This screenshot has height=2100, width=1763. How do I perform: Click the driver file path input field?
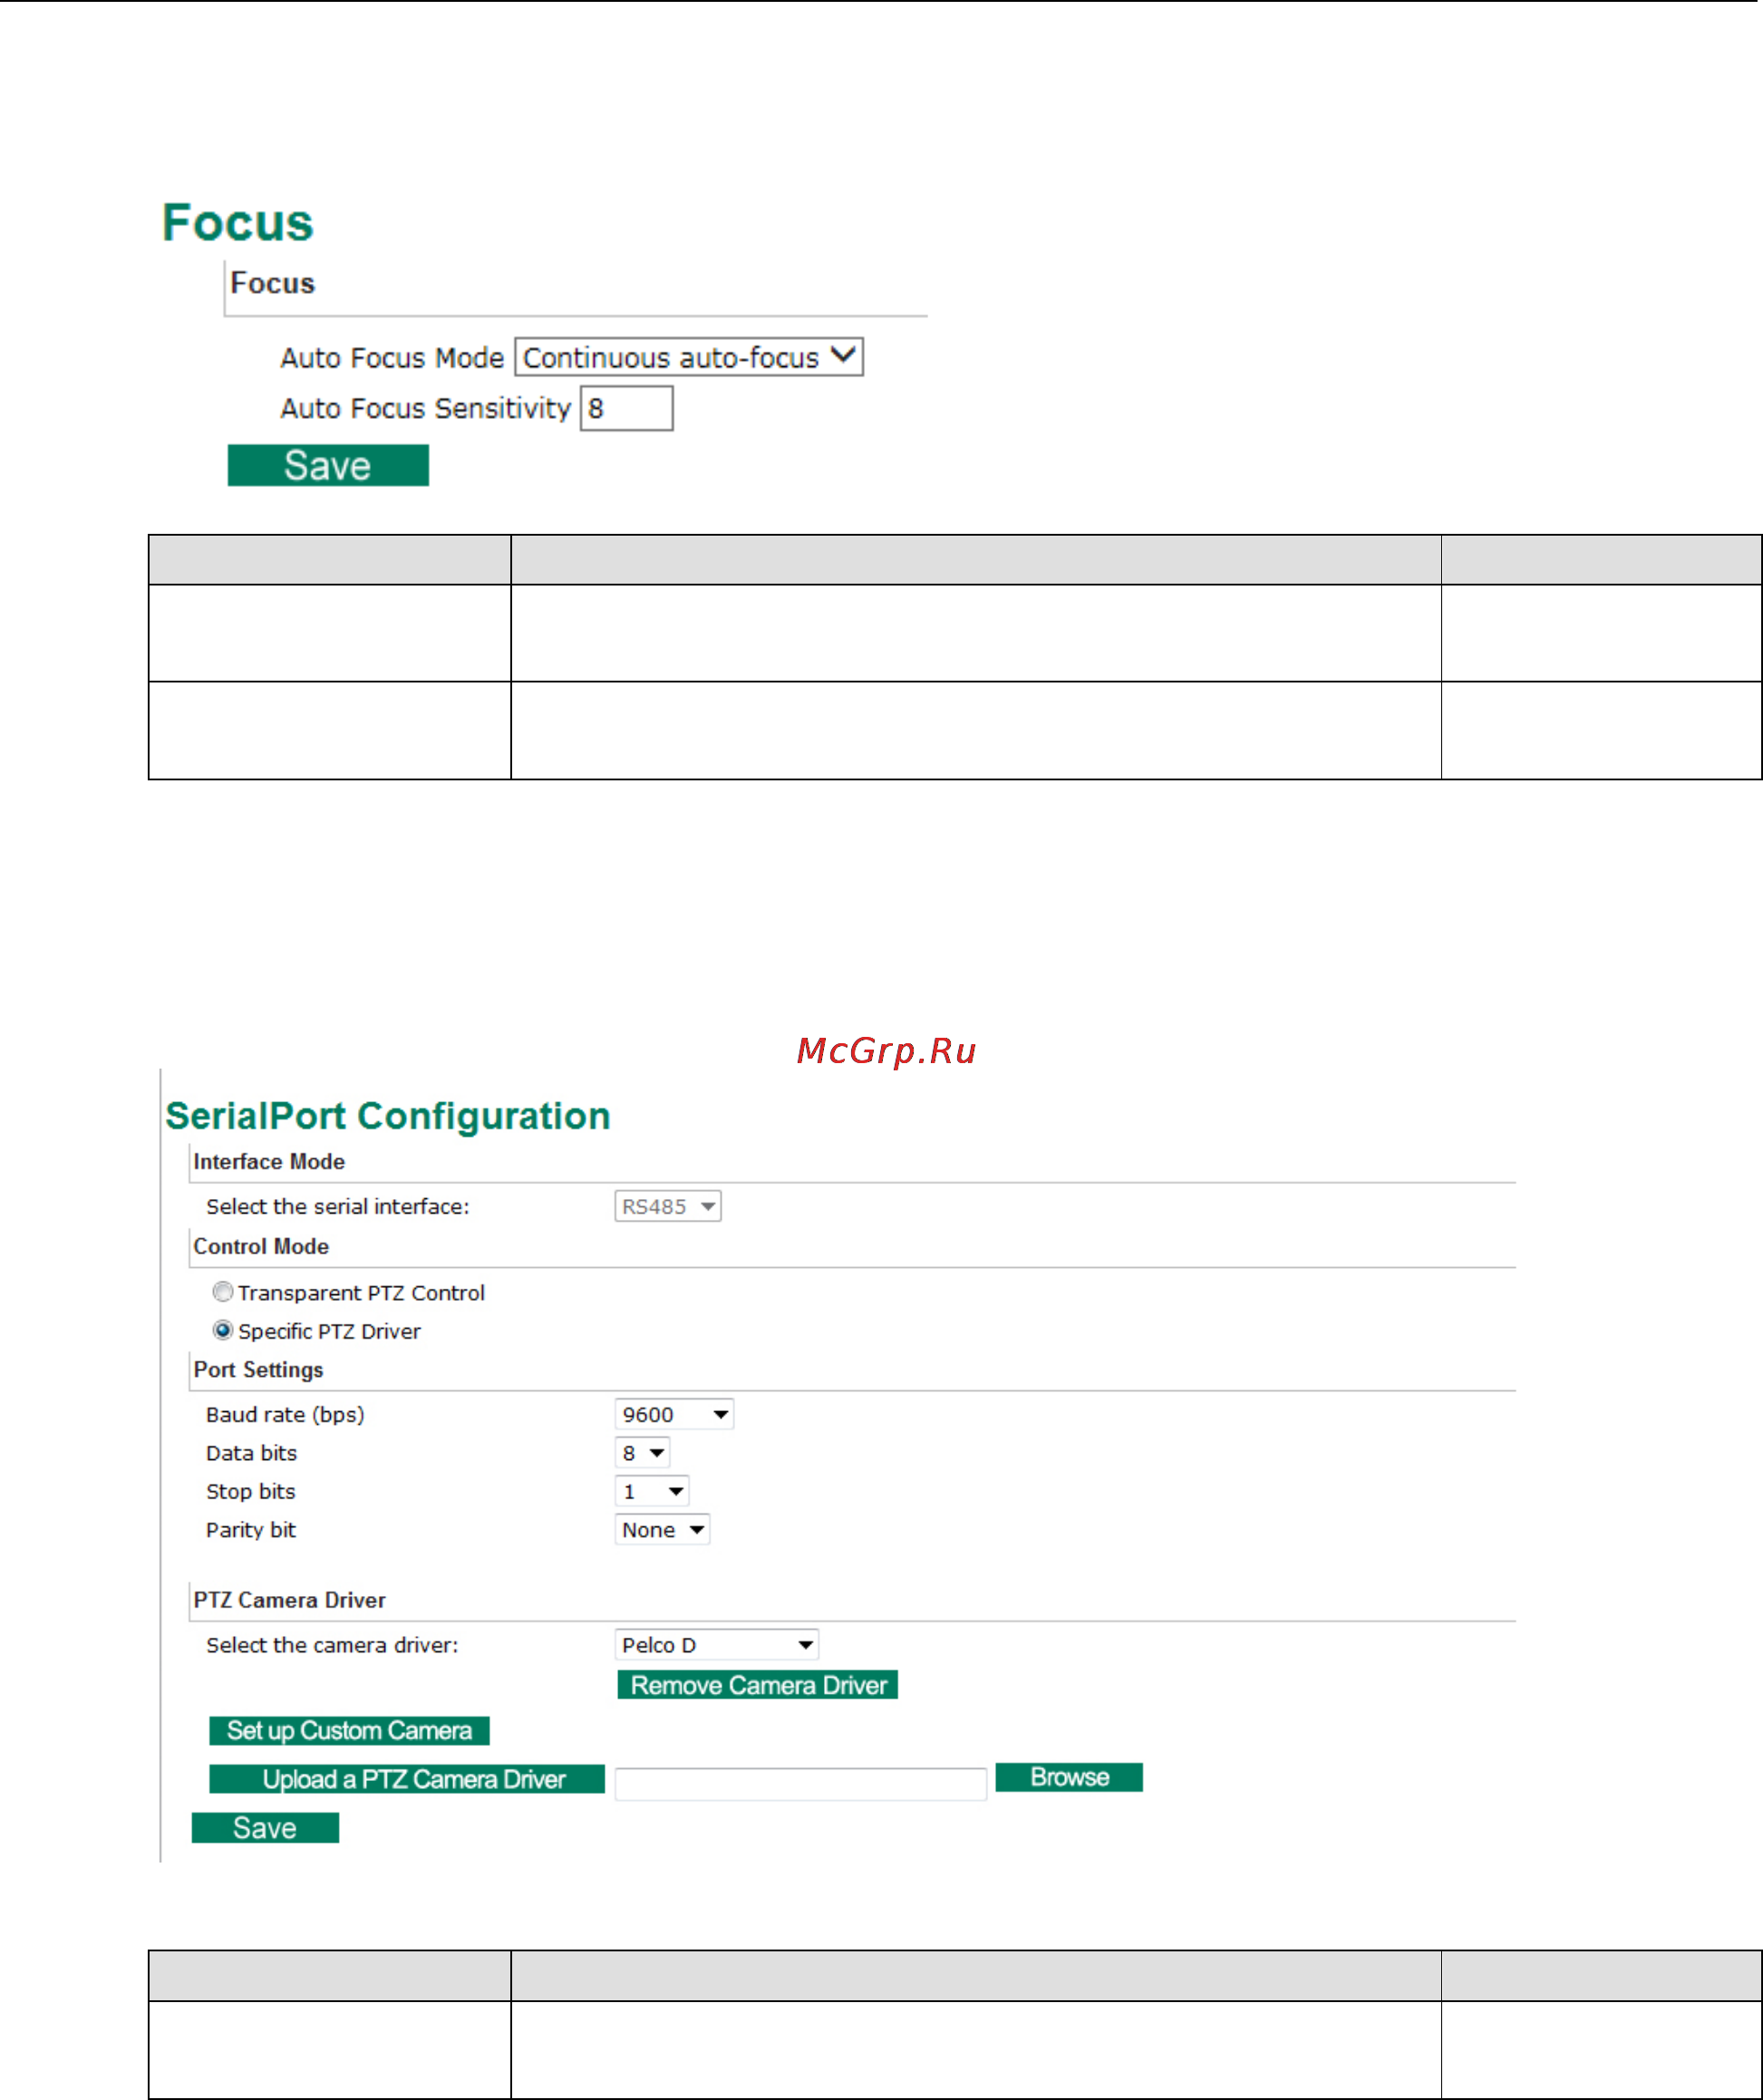(800, 1784)
